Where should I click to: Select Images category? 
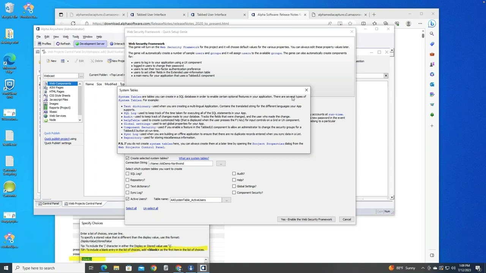(x=54, y=104)
